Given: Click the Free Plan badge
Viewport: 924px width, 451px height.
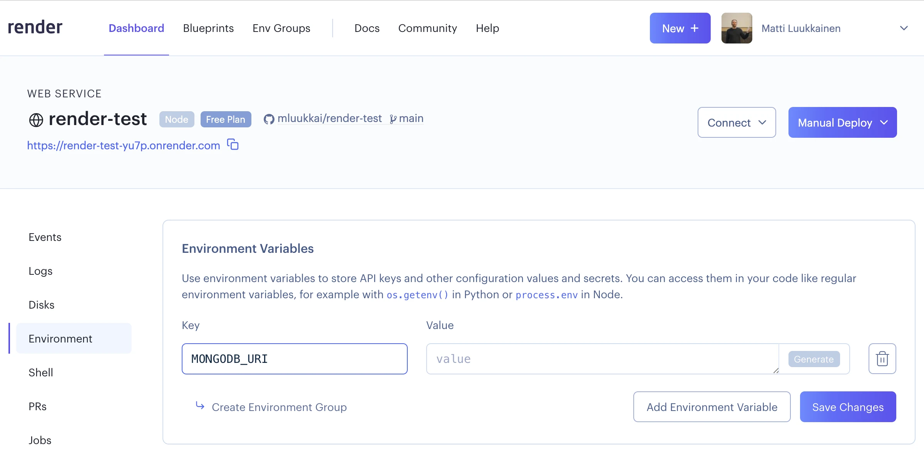Looking at the screenshot, I should tap(226, 119).
